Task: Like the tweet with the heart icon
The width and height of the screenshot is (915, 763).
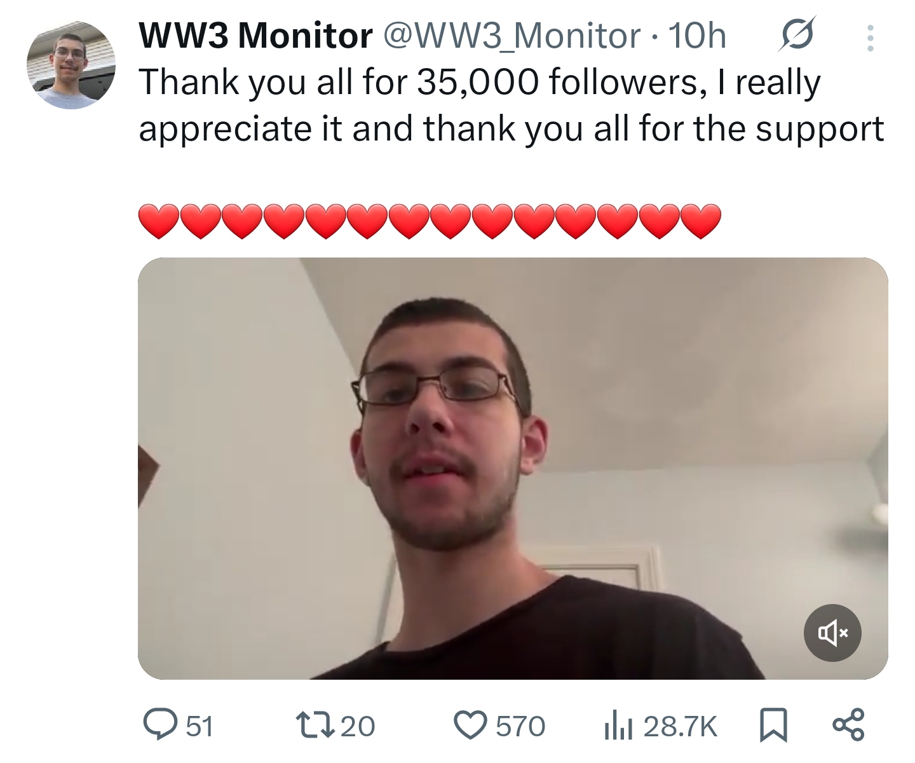Action: [x=470, y=726]
